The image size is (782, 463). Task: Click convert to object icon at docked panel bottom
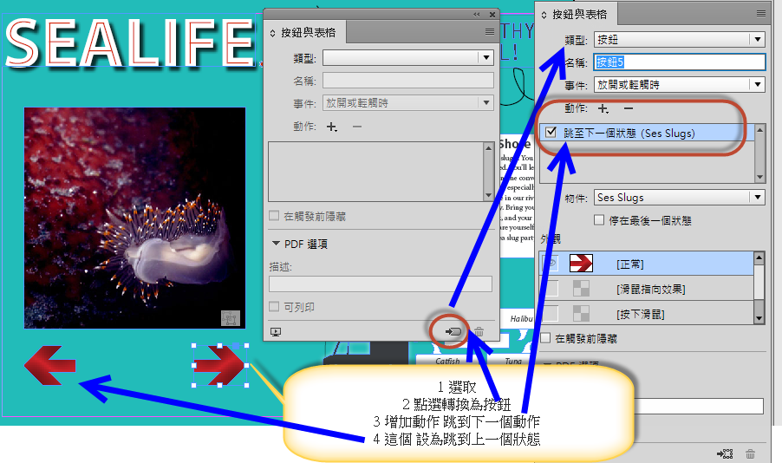(x=725, y=453)
